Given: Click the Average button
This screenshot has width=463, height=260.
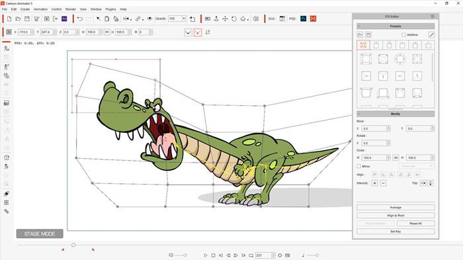Looking at the screenshot, I should click(396, 208).
